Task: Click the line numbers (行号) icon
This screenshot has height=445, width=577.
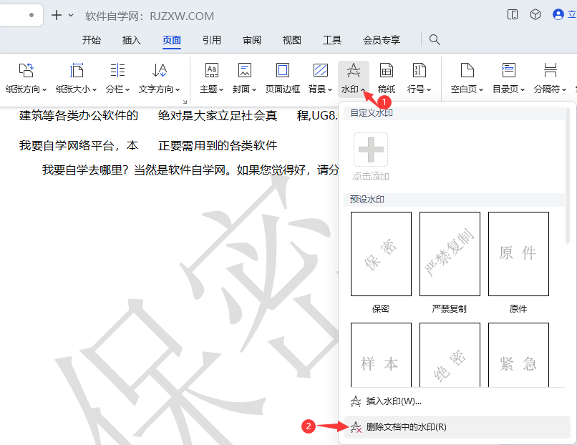Action: click(x=419, y=70)
